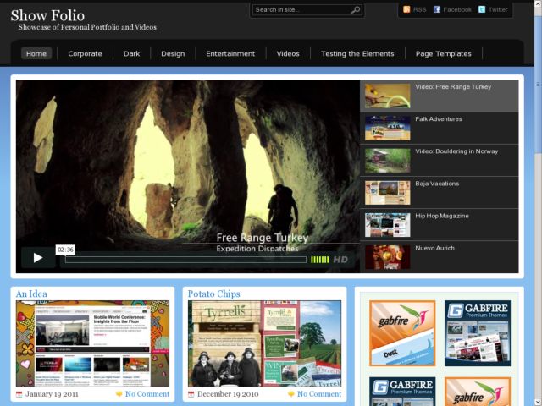The height and width of the screenshot is (406, 542).
Task: Click the search magnifier icon
Action: [355, 10]
